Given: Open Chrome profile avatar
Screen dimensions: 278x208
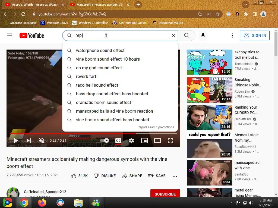Looking at the screenshot, I should pyautogui.click(x=263, y=14).
